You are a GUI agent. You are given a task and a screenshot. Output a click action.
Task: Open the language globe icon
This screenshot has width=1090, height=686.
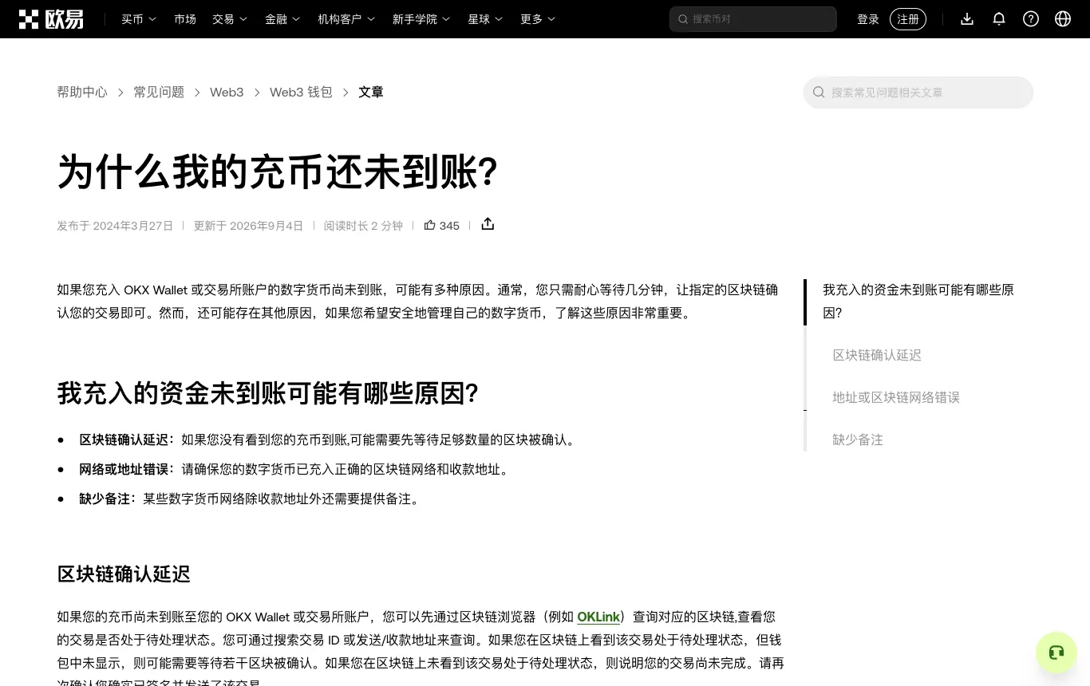(x=1063, y=19)
